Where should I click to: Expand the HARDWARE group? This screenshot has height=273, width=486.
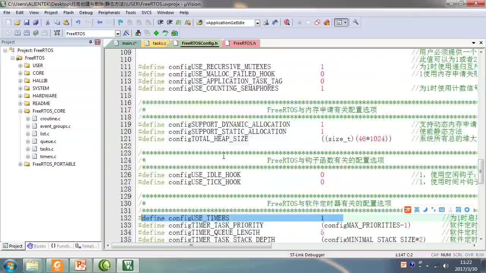[20, 96]
